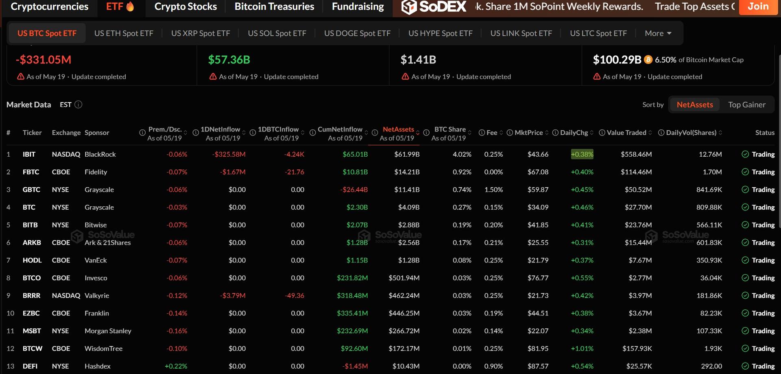Screen dimensions: 781x374
Task: Click the CumNetInflow column info icon
Action: (x=313, y=133)
